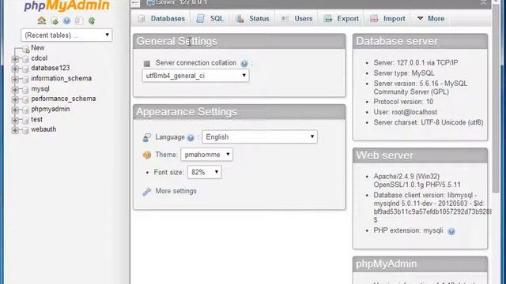This screenshot has height=284, width=506.
Task: Open the database123 link
Action: pos(51,68)
